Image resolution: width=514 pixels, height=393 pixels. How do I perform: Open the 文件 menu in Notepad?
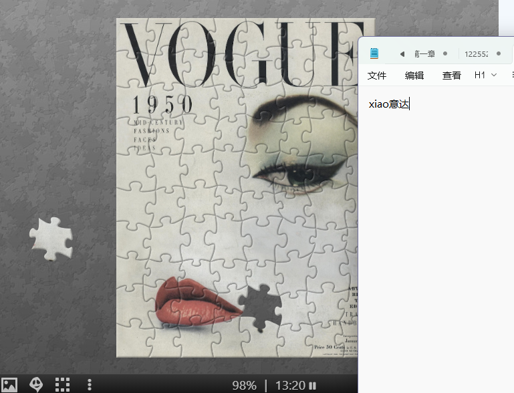377,76
